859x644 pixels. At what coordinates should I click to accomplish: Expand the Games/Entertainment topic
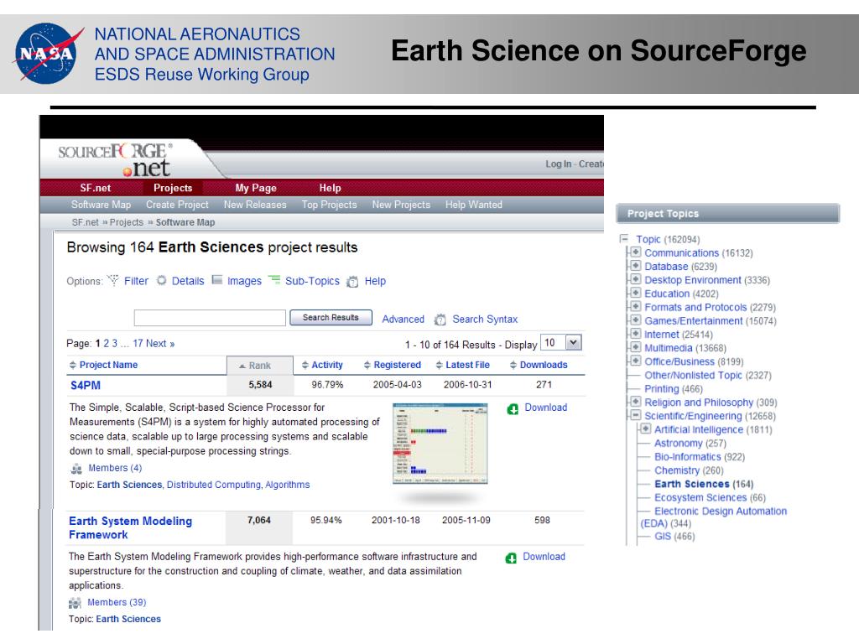(636, 319)
